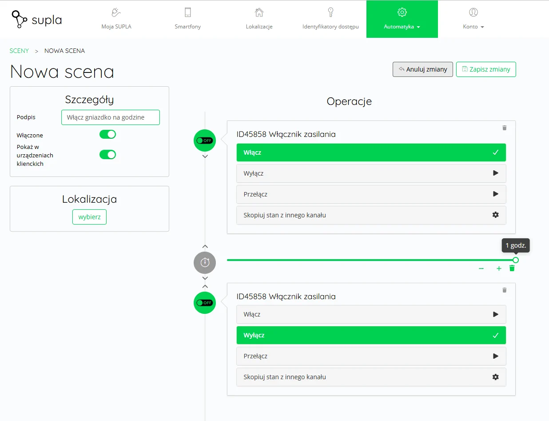Click the SCENY breadcrumb link
The height and width of the screenshot is (421, 549).
(x=19, y=51)
